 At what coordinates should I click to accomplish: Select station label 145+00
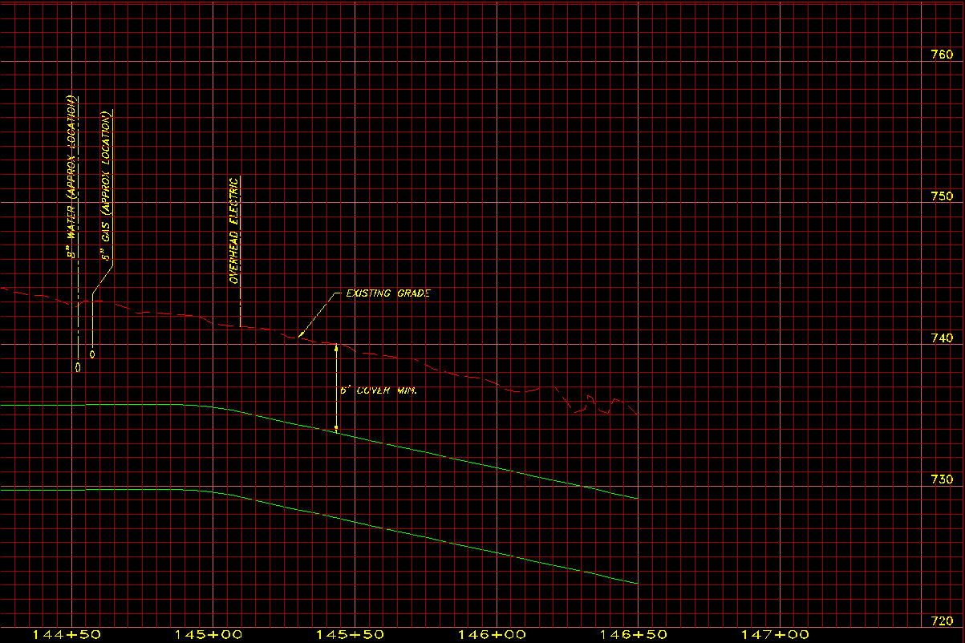coord(209,635)
